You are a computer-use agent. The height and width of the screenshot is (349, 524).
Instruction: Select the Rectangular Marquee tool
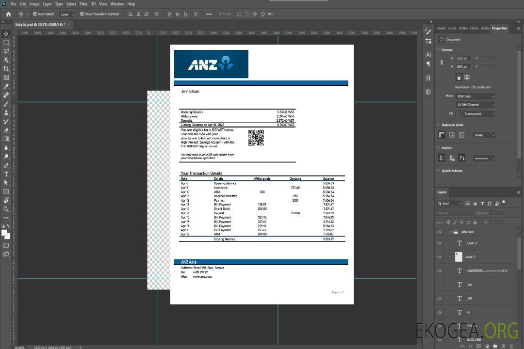(x=6, y=43)
